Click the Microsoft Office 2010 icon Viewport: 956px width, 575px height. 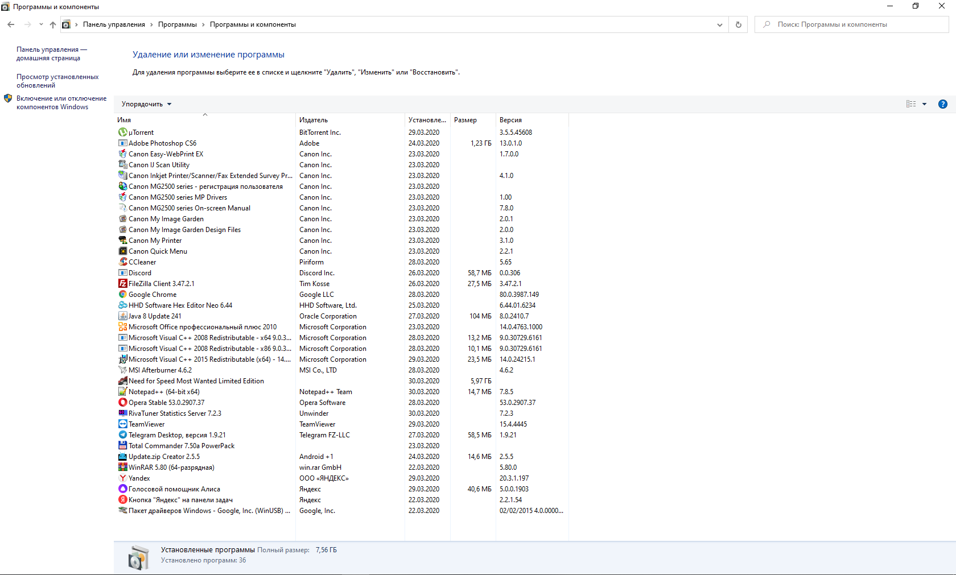click(x=122, y=327)
